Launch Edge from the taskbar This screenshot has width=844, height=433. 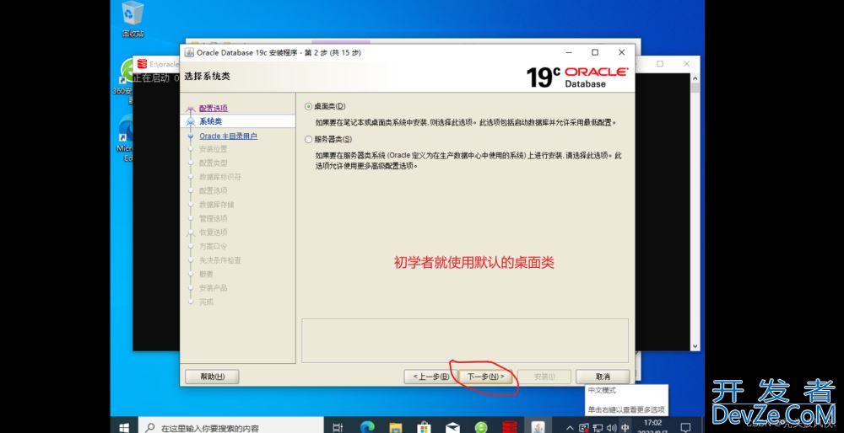coord(366,428)
